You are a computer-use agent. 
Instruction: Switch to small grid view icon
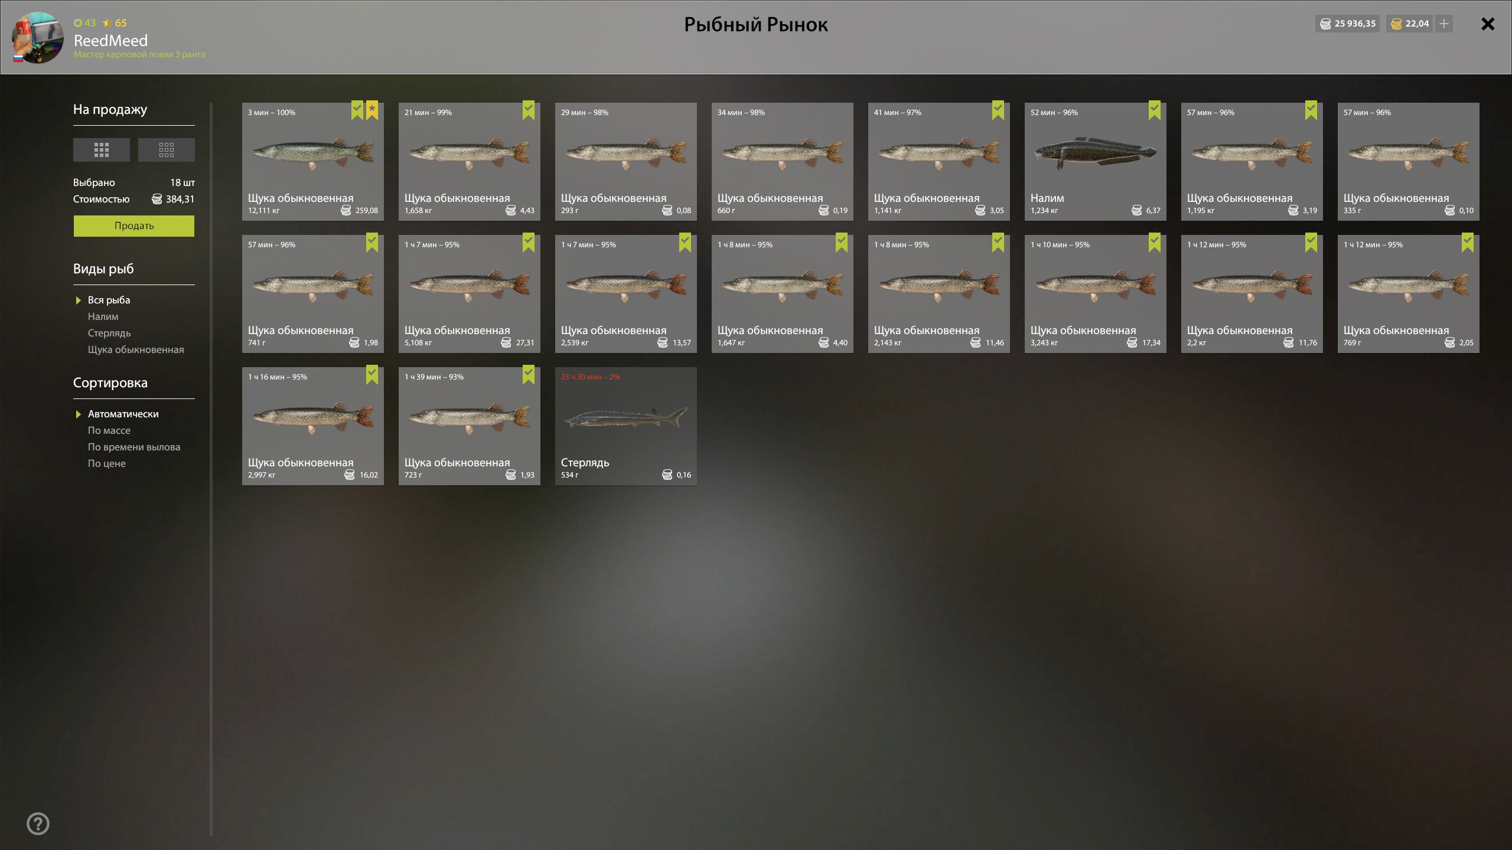coord(166,150)
